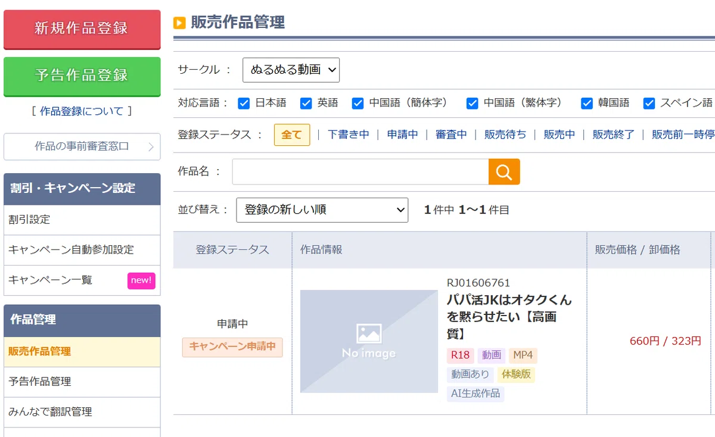Open キャンペーン自動参加設定 in the sidebar
The width and height of the screenshot is (715, 437).
(82, 250)
